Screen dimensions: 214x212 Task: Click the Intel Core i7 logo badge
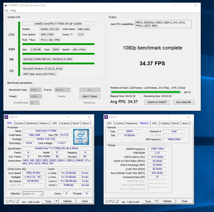coord(81,137)
